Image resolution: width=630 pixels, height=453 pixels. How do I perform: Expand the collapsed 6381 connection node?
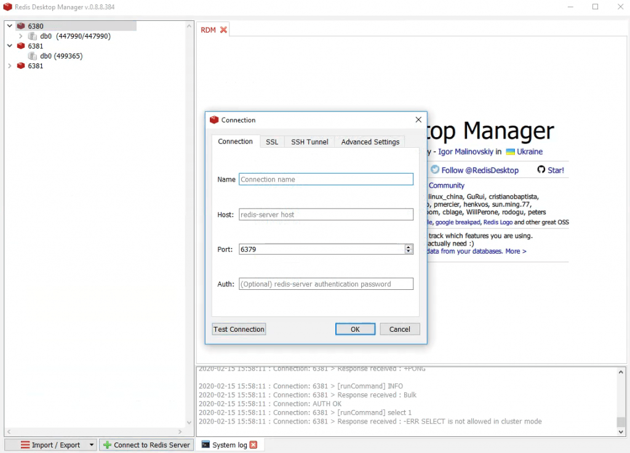coord(10,65)
